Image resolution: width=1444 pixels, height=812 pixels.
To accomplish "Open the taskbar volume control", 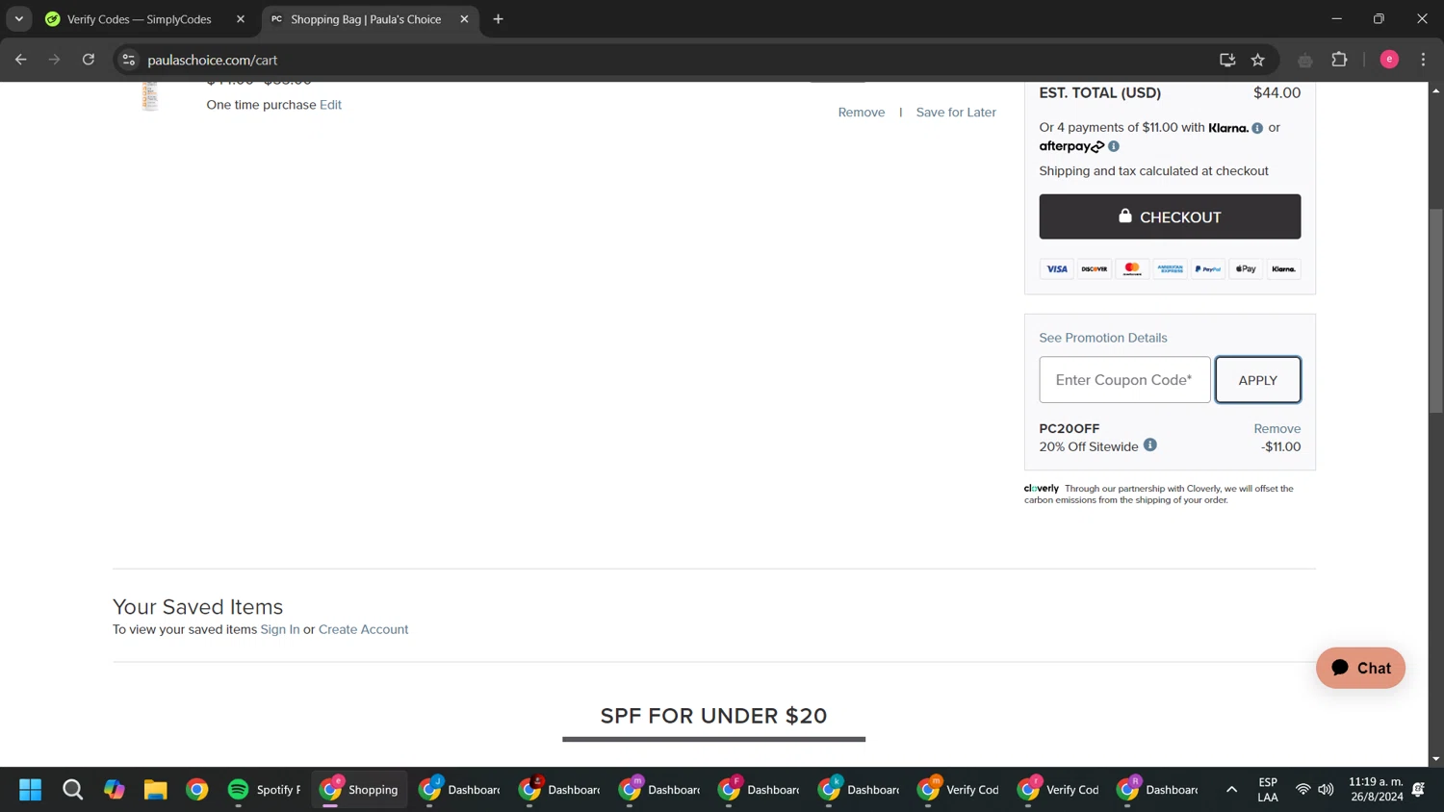I will [x=1326, y=790].
